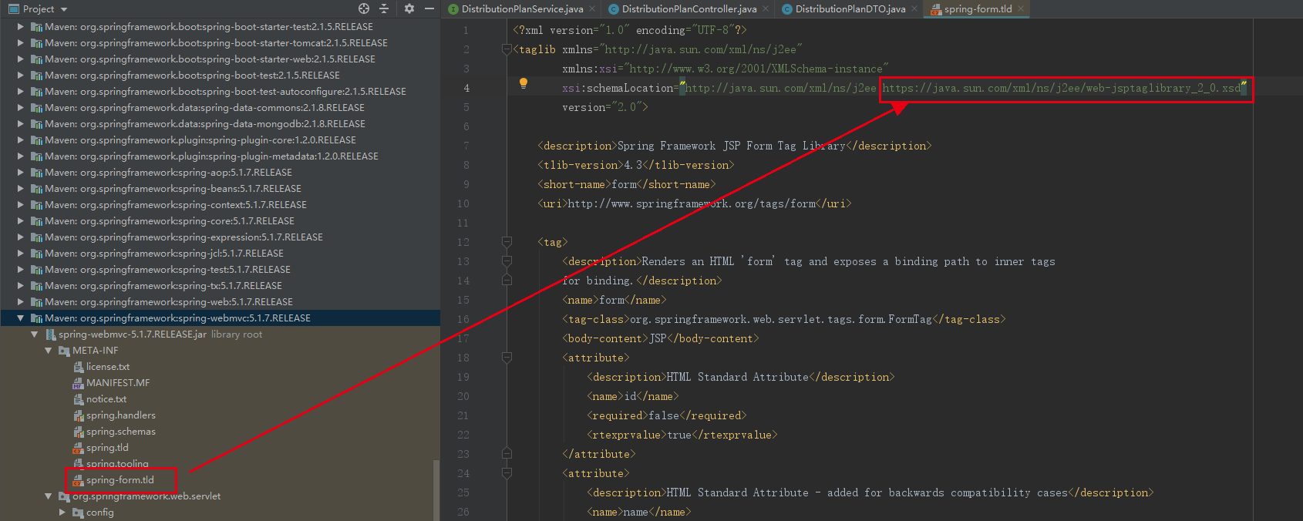1303x521 pixels.
Task: Click the locate/scroll-from-source target icon
Action: coord(364,8)
